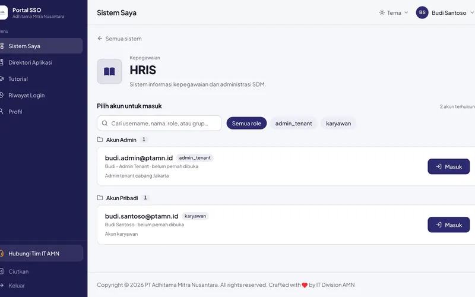
Task: Click the Akun Admin folder icon
Action: (x=100, y=140)
